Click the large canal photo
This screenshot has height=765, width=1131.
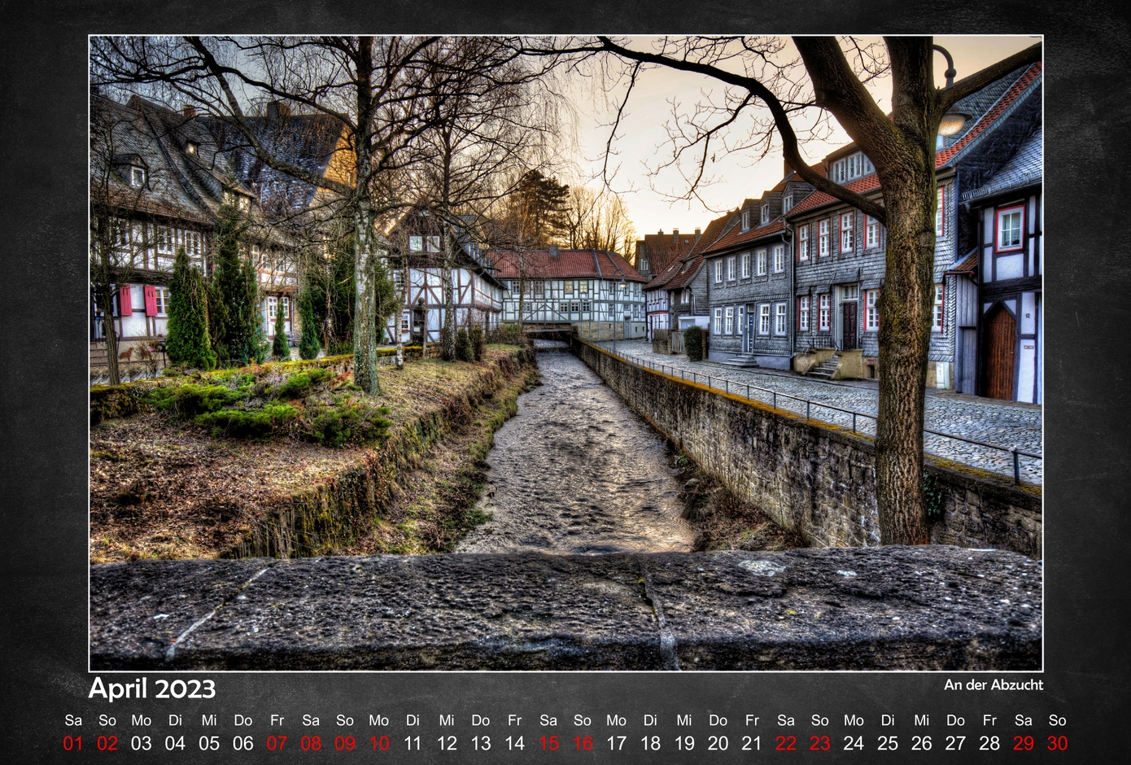(565, 352)
